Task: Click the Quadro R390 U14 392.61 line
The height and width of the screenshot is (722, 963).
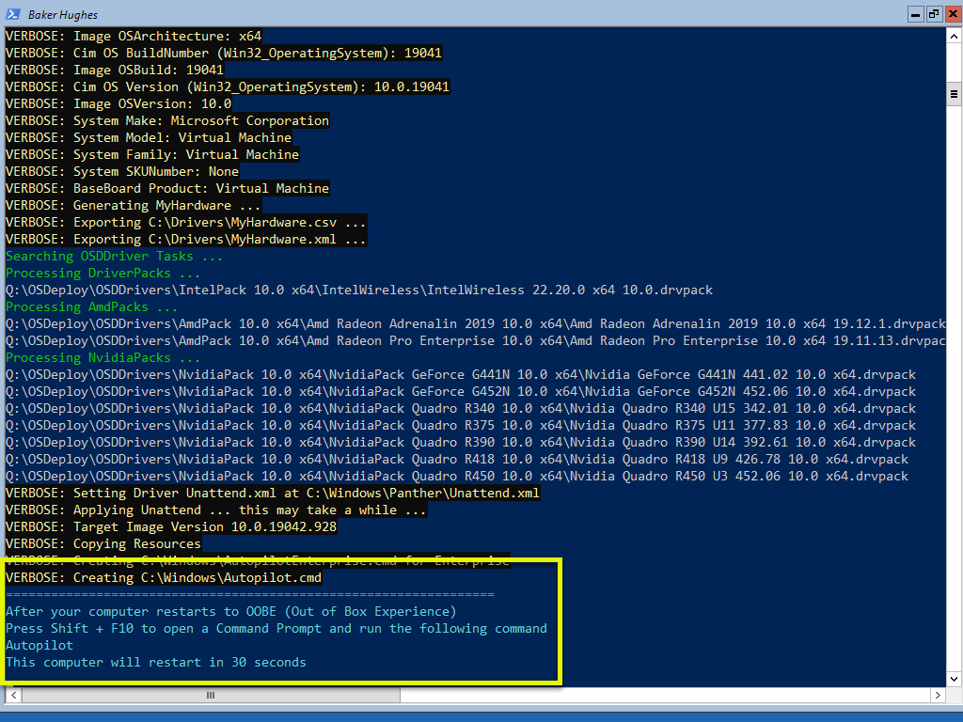Action: [461, 442]
